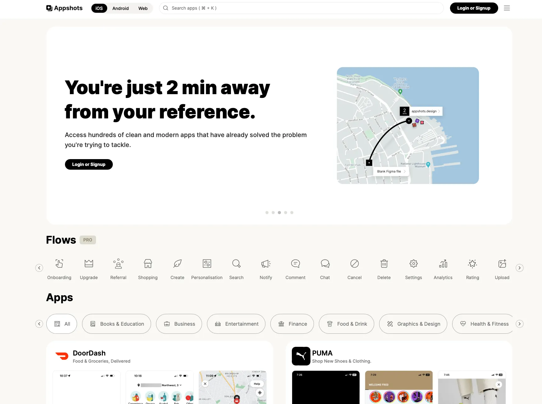
Task: Switch platform to Android
Action: point(121,8)
